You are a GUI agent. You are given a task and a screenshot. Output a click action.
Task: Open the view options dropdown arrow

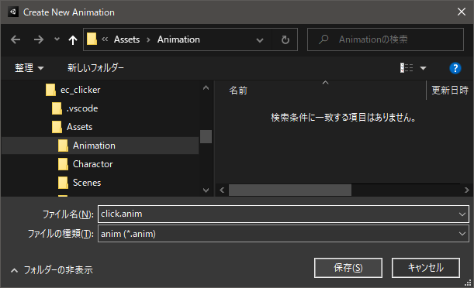424,68
